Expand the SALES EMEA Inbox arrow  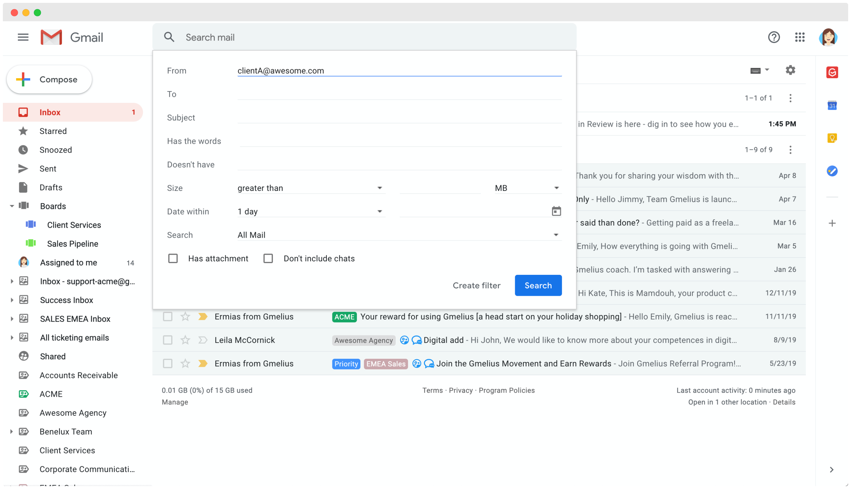click(x=12, y=319)
